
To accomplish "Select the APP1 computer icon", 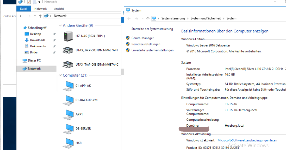I will coord(68,114).
